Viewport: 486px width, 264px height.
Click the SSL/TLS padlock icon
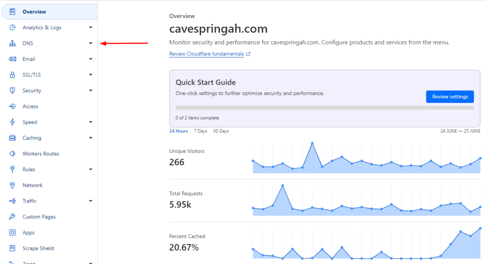(x=12, y=75)
